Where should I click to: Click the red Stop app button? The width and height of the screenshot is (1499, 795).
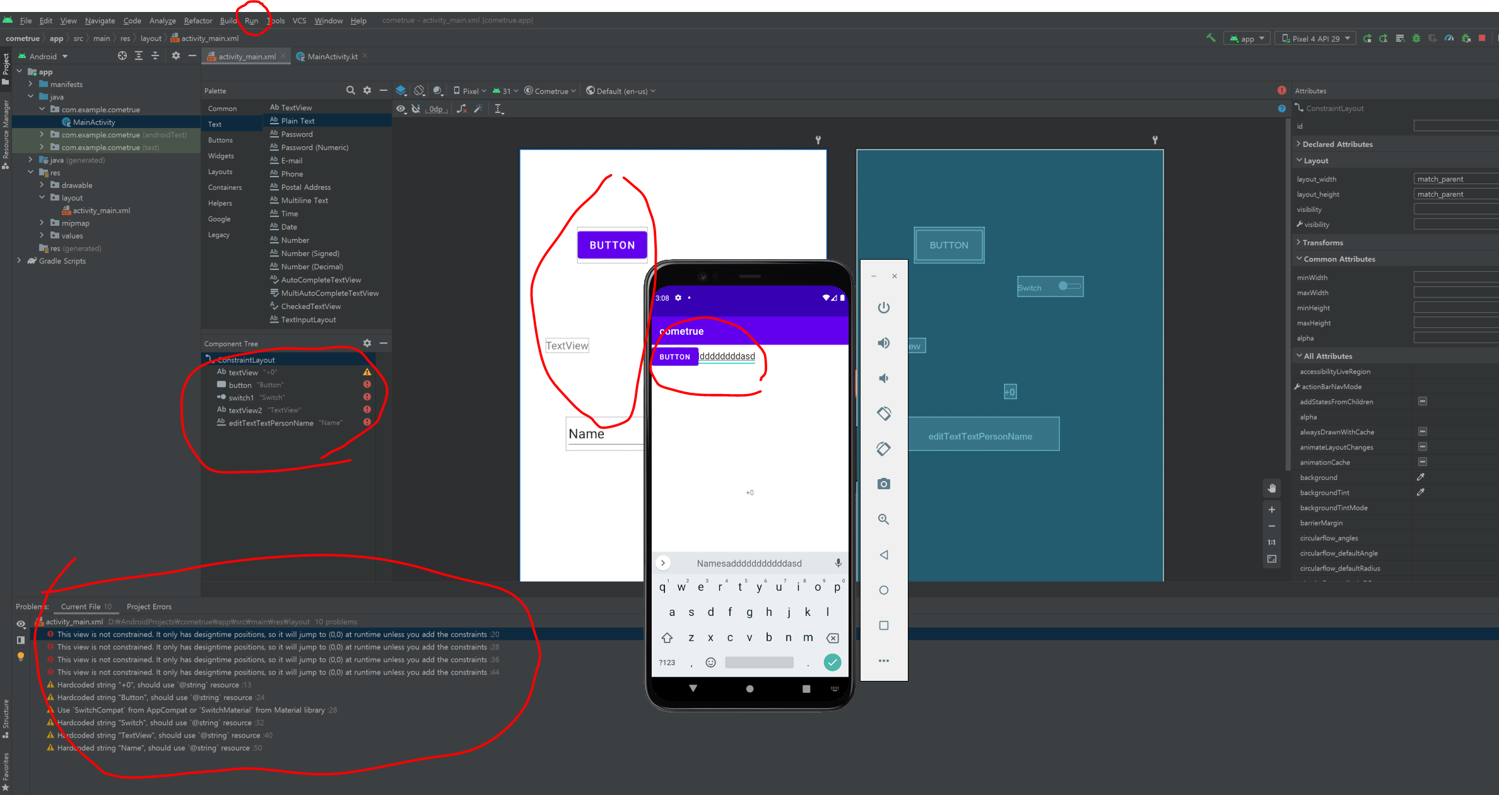1482,38
